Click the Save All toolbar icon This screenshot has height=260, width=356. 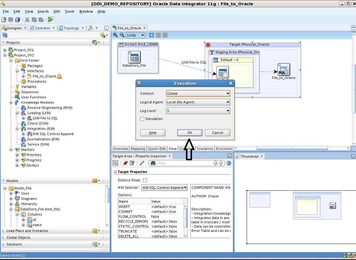(x=18, y=20)
